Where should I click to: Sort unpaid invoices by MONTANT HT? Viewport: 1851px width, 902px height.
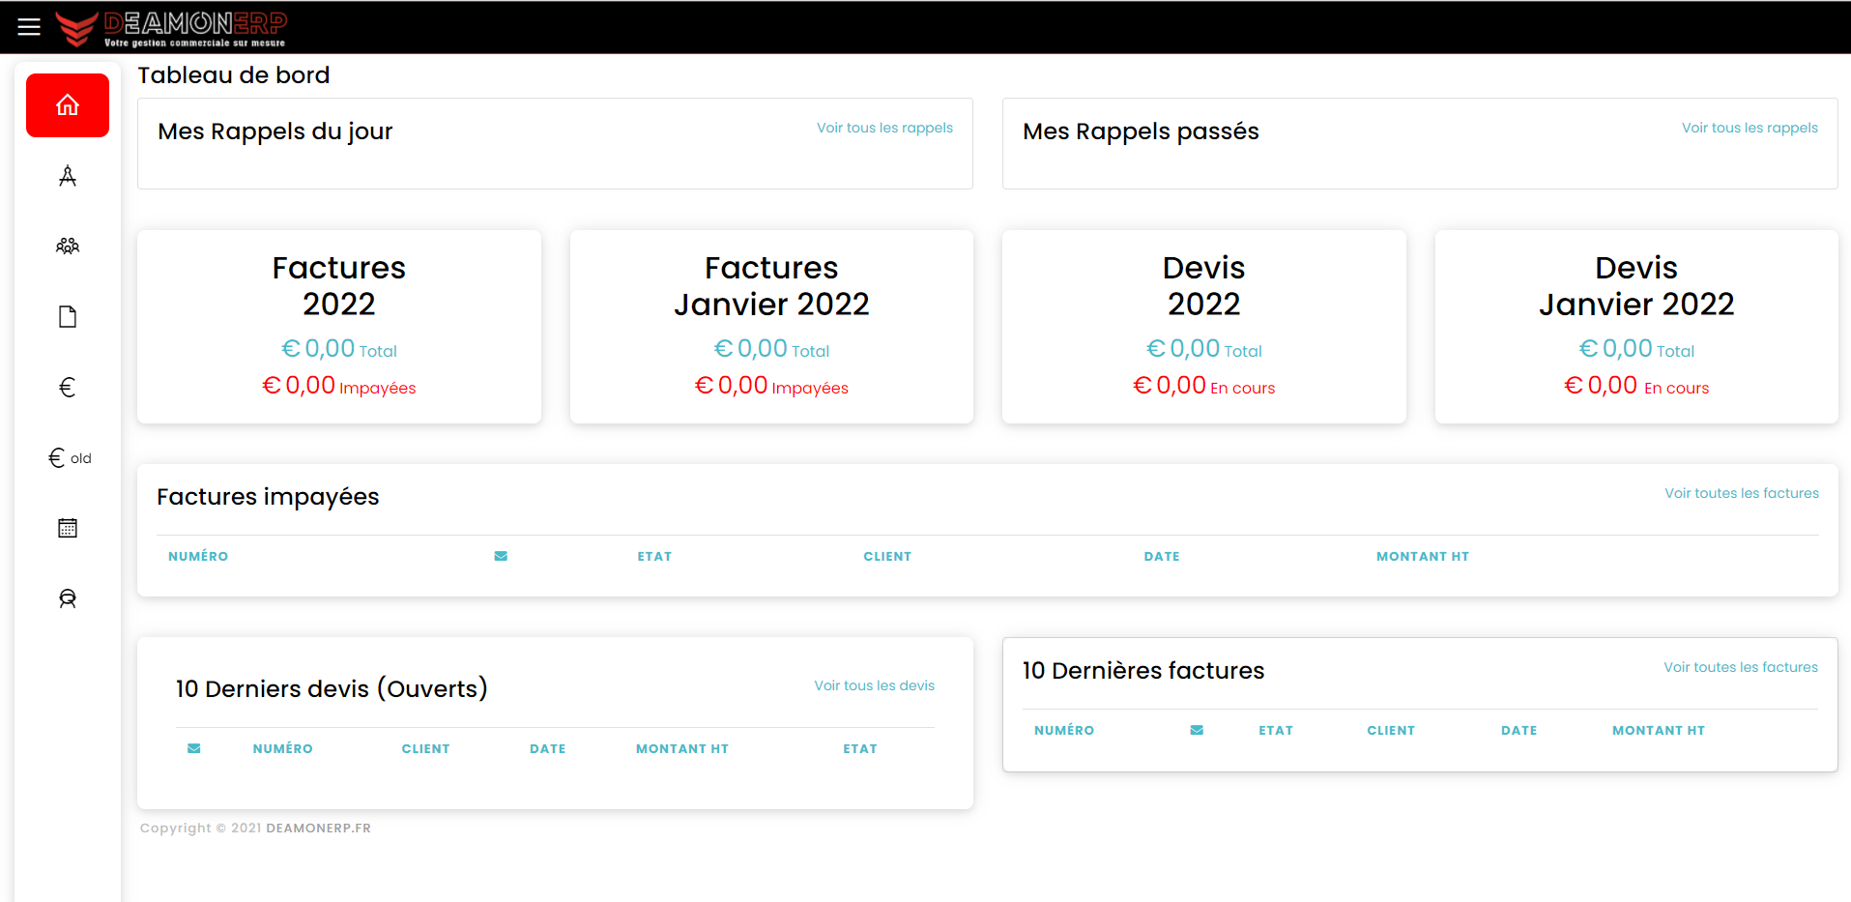[x=1423, y=556]
